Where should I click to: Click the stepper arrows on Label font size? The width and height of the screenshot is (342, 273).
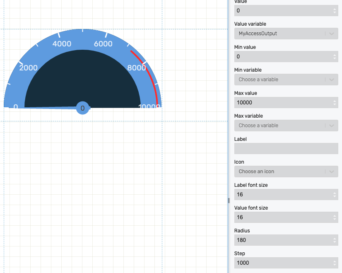click(335, 194)
